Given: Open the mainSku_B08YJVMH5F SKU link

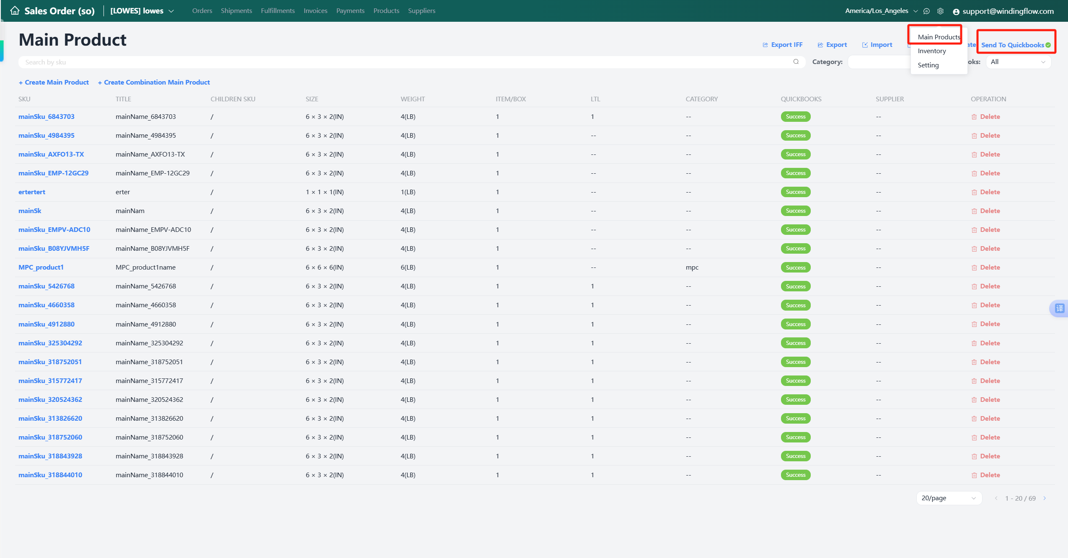Looking at the screenshot, I should coord(54,249).
